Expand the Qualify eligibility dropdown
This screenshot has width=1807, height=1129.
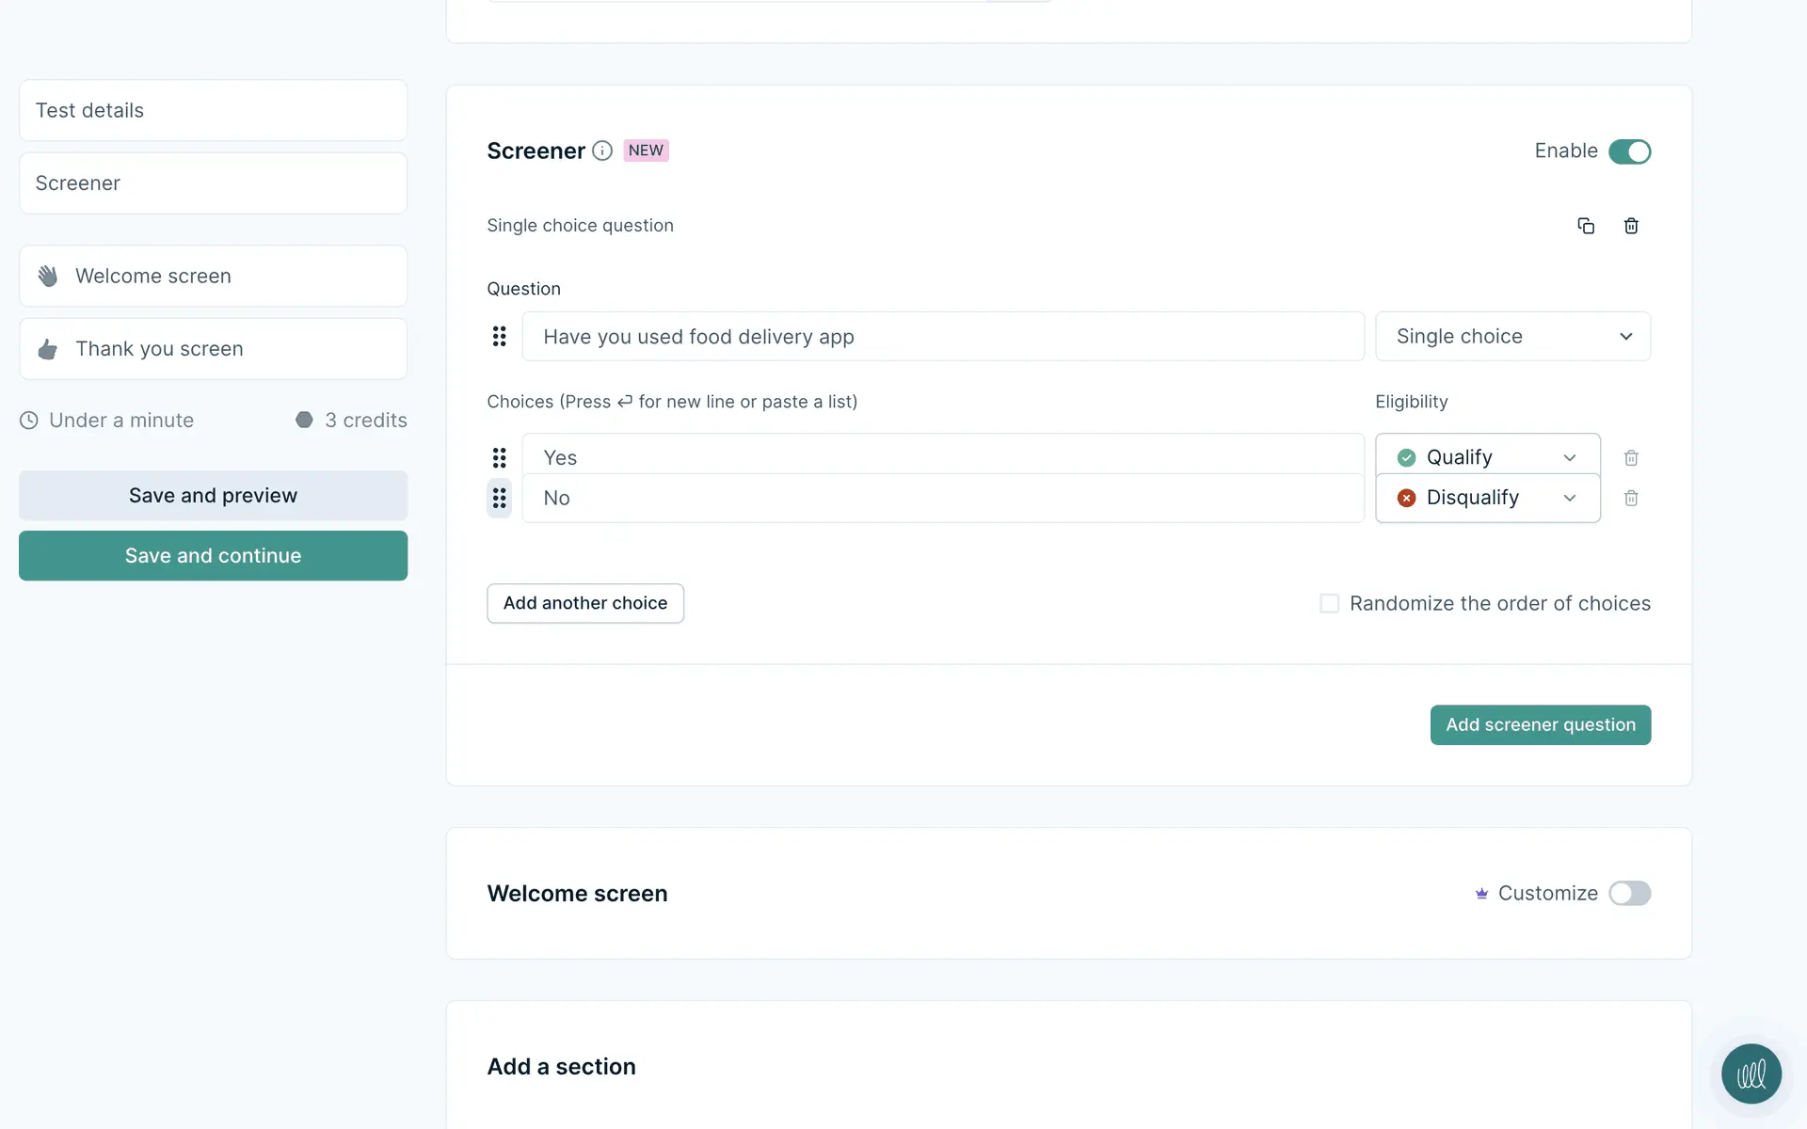[x=1487, y=457]
